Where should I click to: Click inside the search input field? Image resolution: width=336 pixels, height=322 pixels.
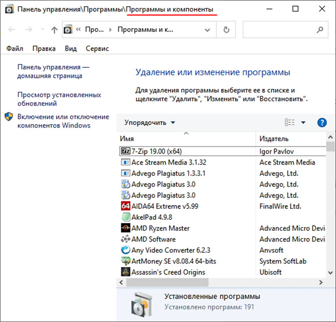point(280,30)
